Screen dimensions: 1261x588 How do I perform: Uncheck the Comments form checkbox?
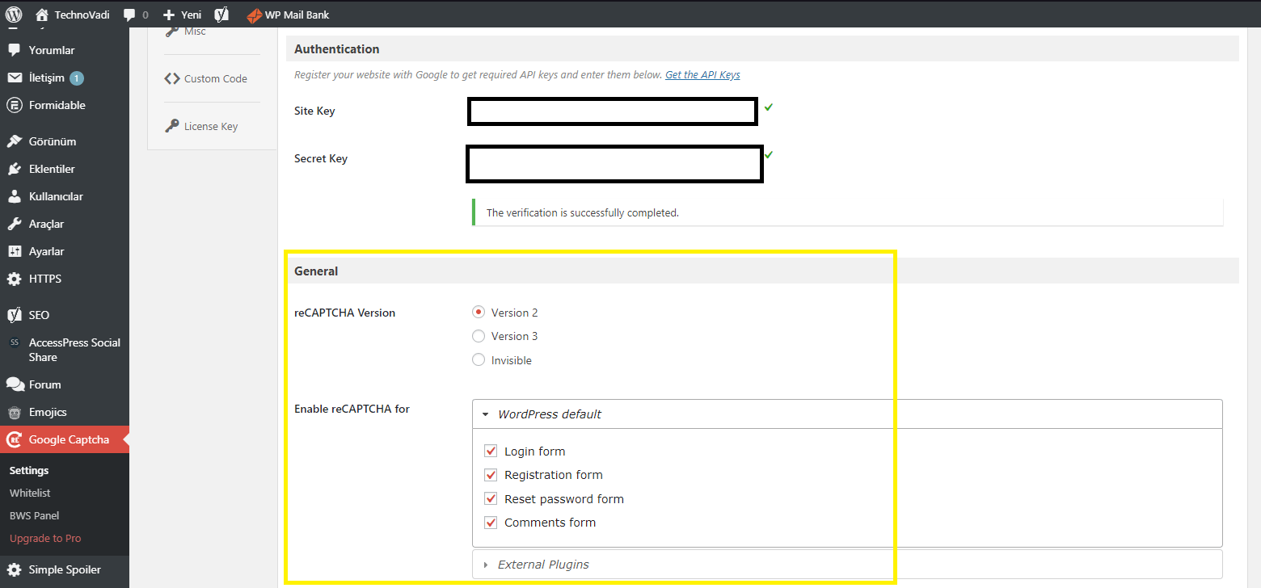491,522
